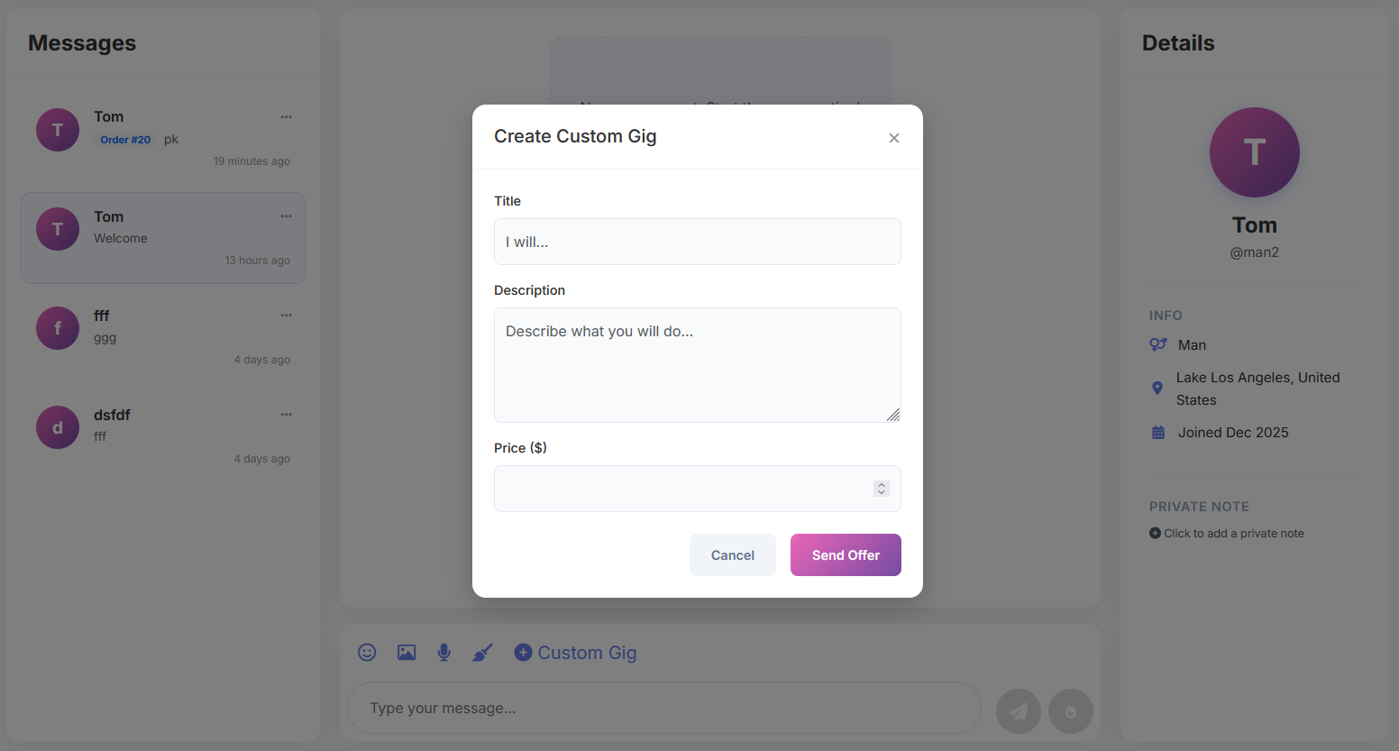Focus the Description text area
The width and height of the screenshot is (1399, 751).
697,365
